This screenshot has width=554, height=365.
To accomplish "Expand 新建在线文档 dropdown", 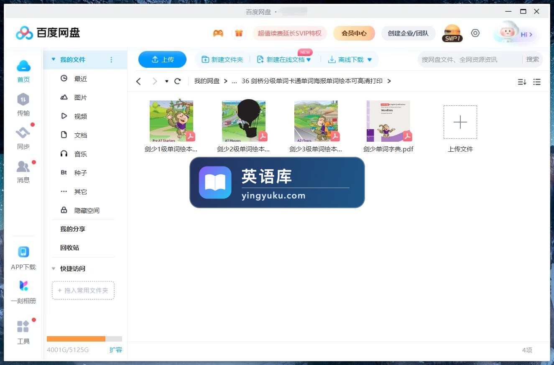I will (309, 60).
